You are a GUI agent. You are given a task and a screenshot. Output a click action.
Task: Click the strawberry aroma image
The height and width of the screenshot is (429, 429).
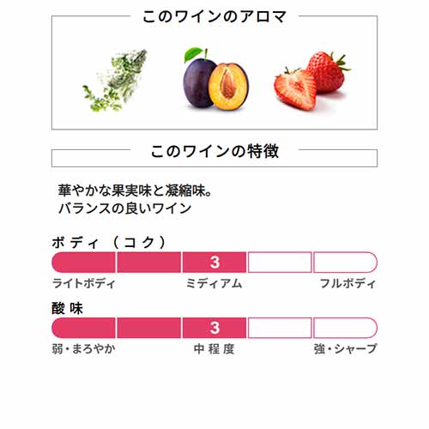pyautogui.click(x=312, y=81)
